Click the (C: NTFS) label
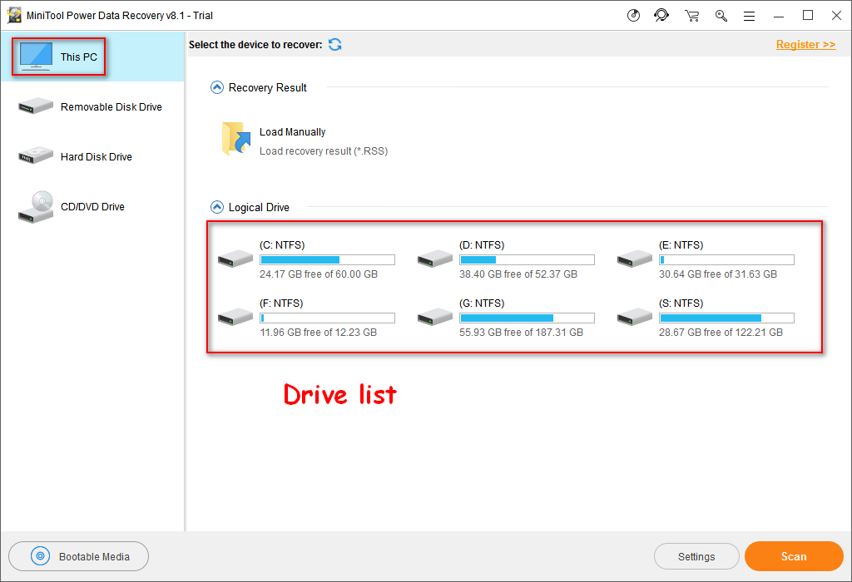852x582 pixels. (282, 244)
